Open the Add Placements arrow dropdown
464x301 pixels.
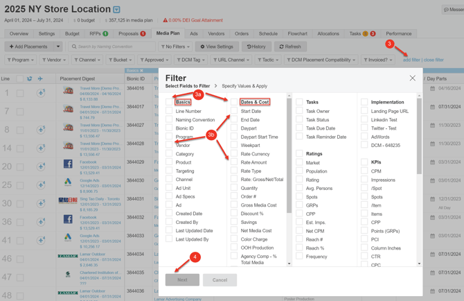[x=58, y=46]
